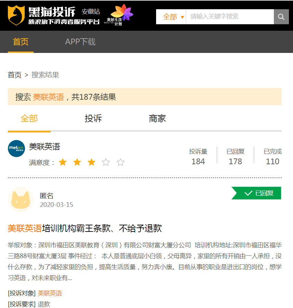Click the green 已回复 status badge
Image resolution: width=293 pixels, height=308 pixels.
[x=257, y=193]
